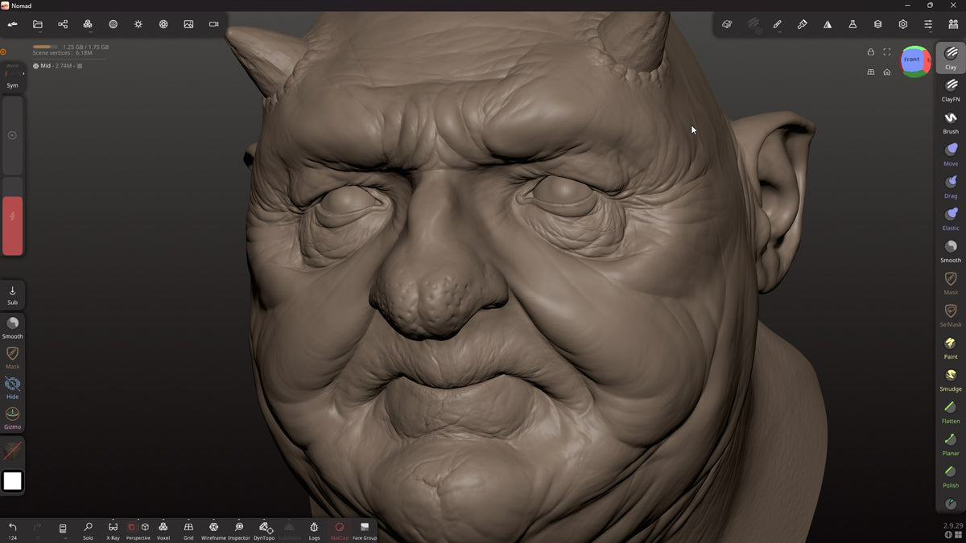Open the Material sphere menu
Viewport: 966px width, 543px height.
(x=113, y=24)
